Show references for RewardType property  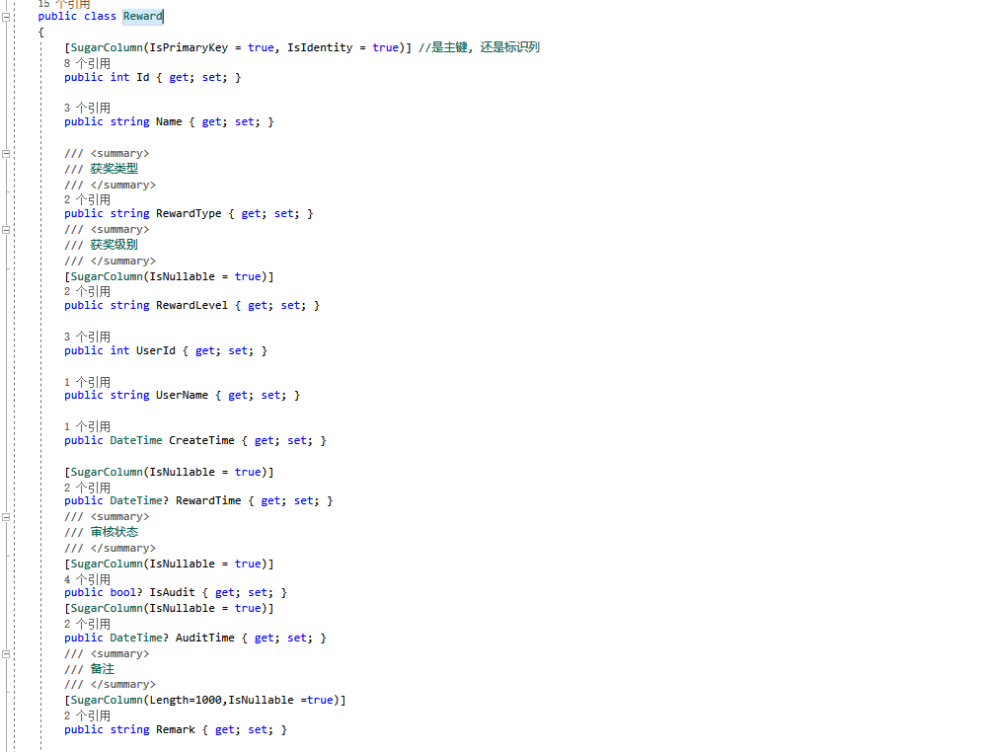(x=88, y=198)
